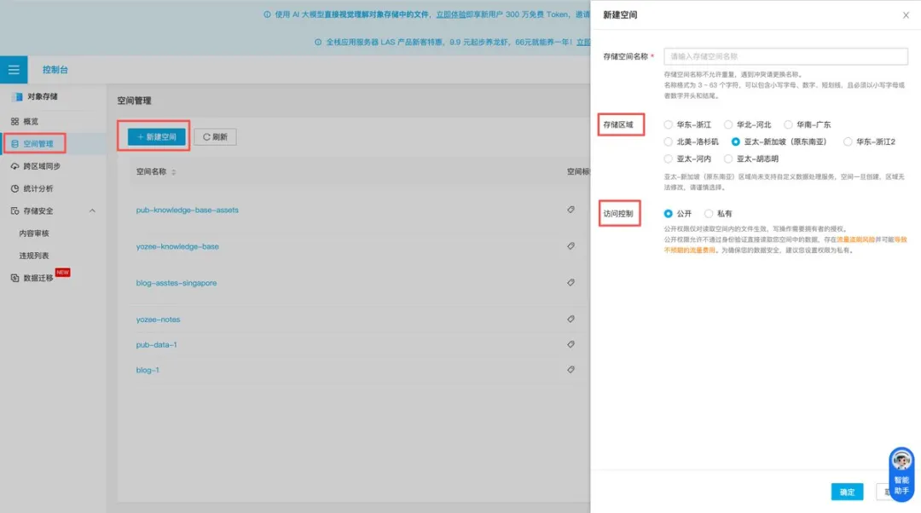Screen dimensions: 921x513
Task: Collapse the 存储安全 sidebar section
Action: [92, 211]
